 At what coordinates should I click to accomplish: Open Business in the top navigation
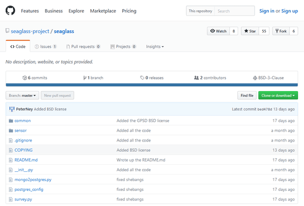click(54, 11)
